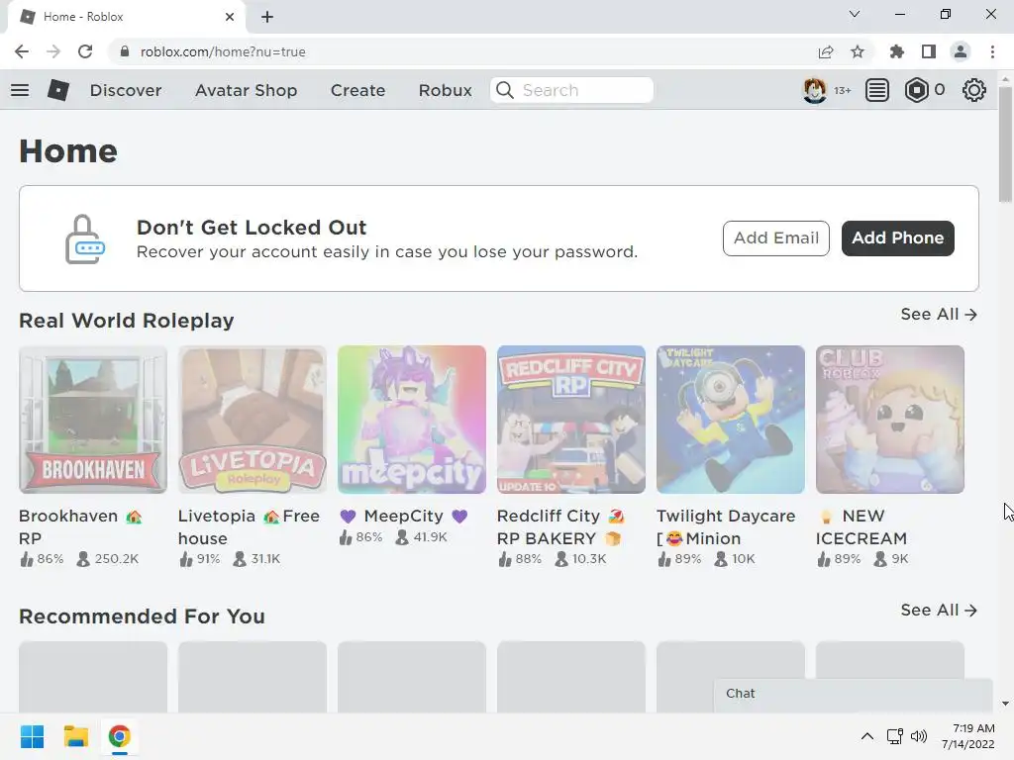Open the Robux balance icon
The height and width of the screenshot is (760, 1014).
pos(916,90)
